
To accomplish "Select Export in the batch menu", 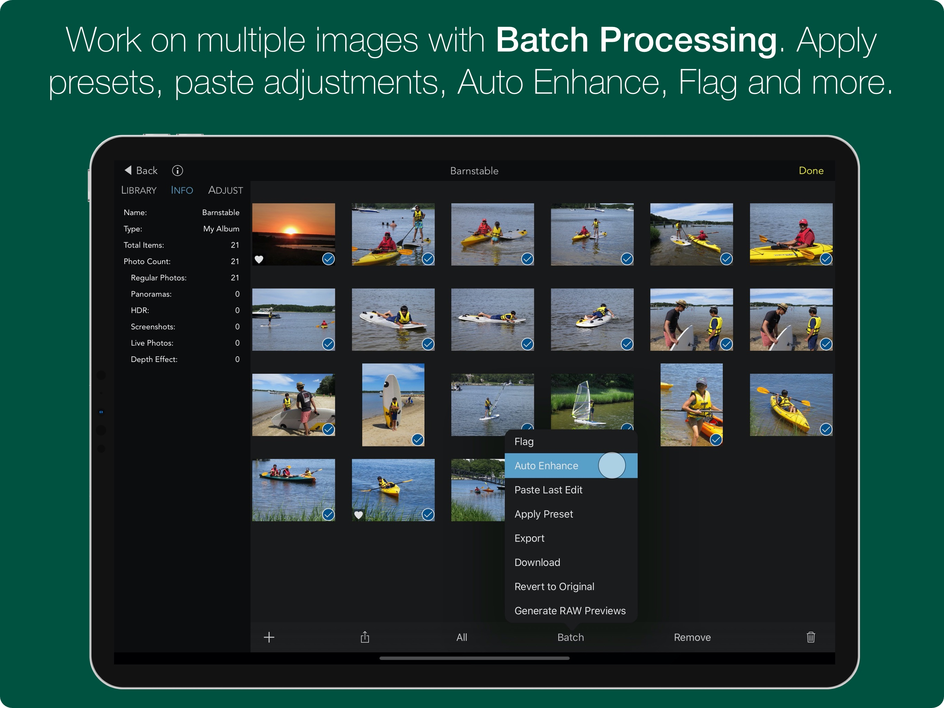I will point(529,538).
